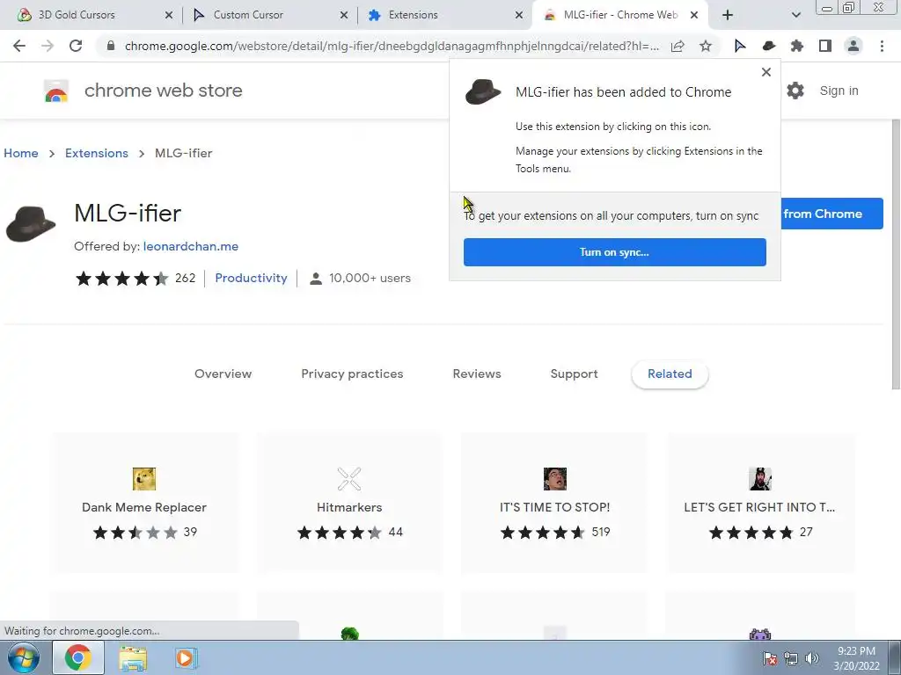The width and height of the screenshot is (901, 675).
Task: Open a new browser tab
Action: coord(728,15)
